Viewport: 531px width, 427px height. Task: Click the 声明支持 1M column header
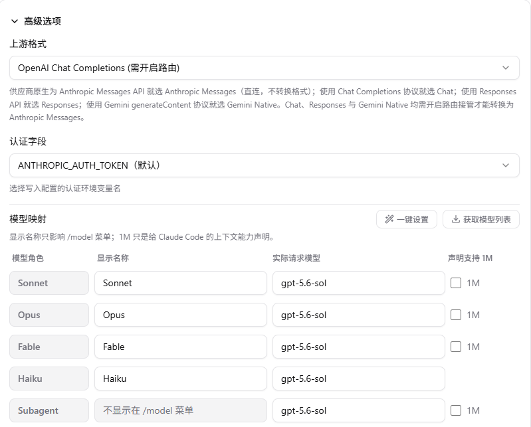coord(470,258)
